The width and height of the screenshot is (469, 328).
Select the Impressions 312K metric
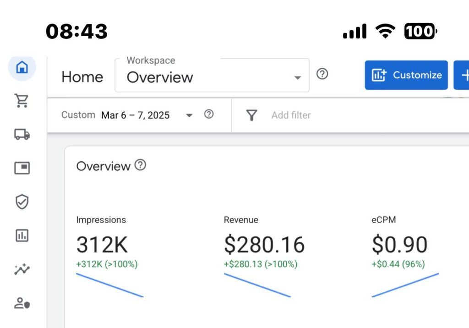pos(102,245)
